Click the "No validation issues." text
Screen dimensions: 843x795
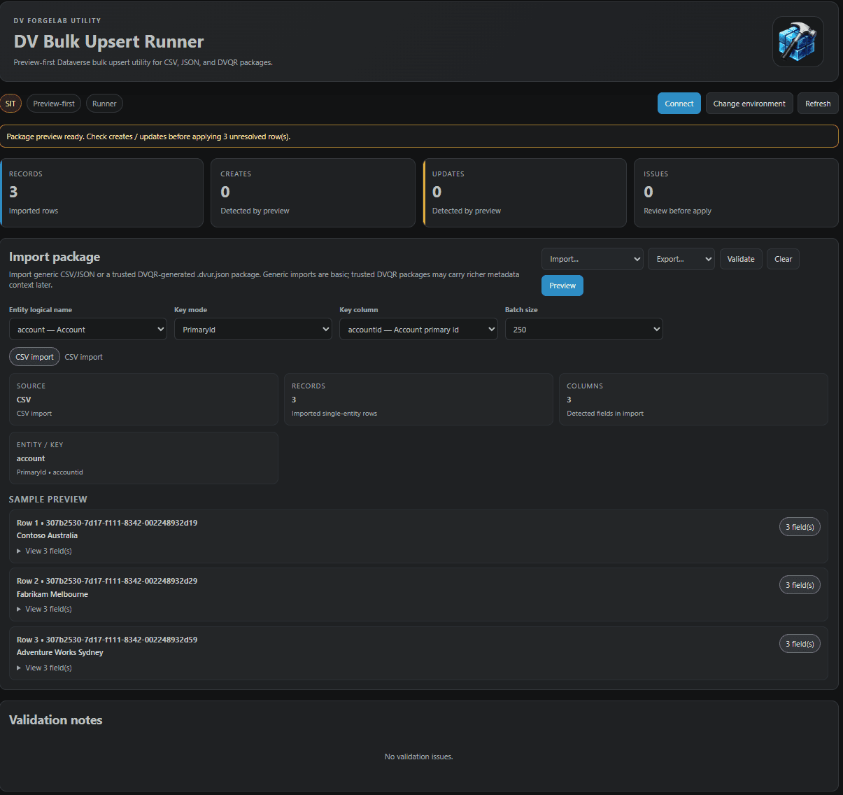pyautogui.click(x=418, y=757)
